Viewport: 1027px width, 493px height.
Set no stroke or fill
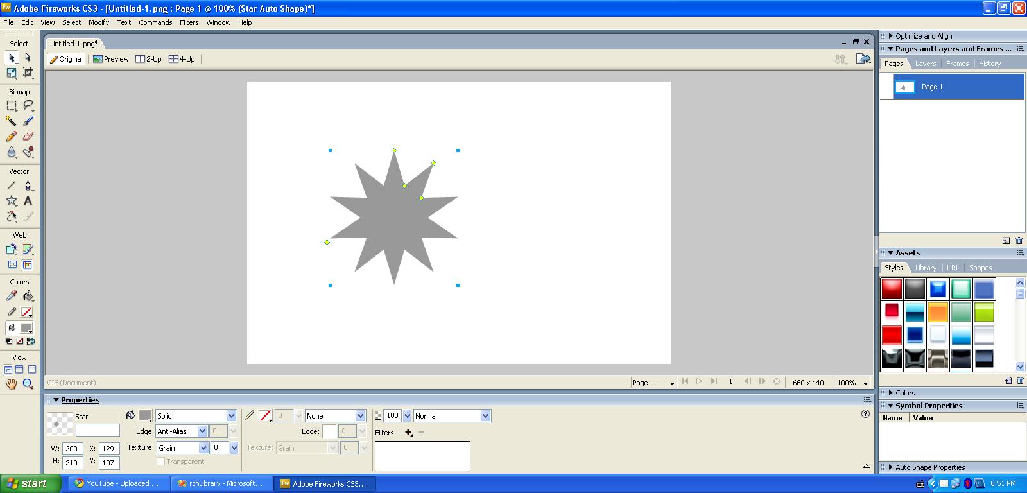(19, 342)
